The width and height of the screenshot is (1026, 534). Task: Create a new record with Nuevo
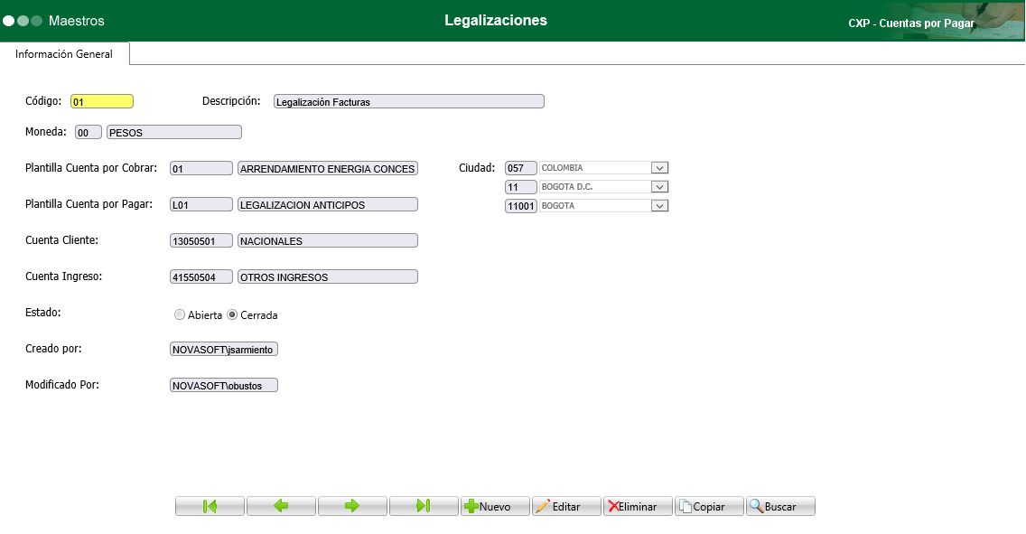click(495, 506)
